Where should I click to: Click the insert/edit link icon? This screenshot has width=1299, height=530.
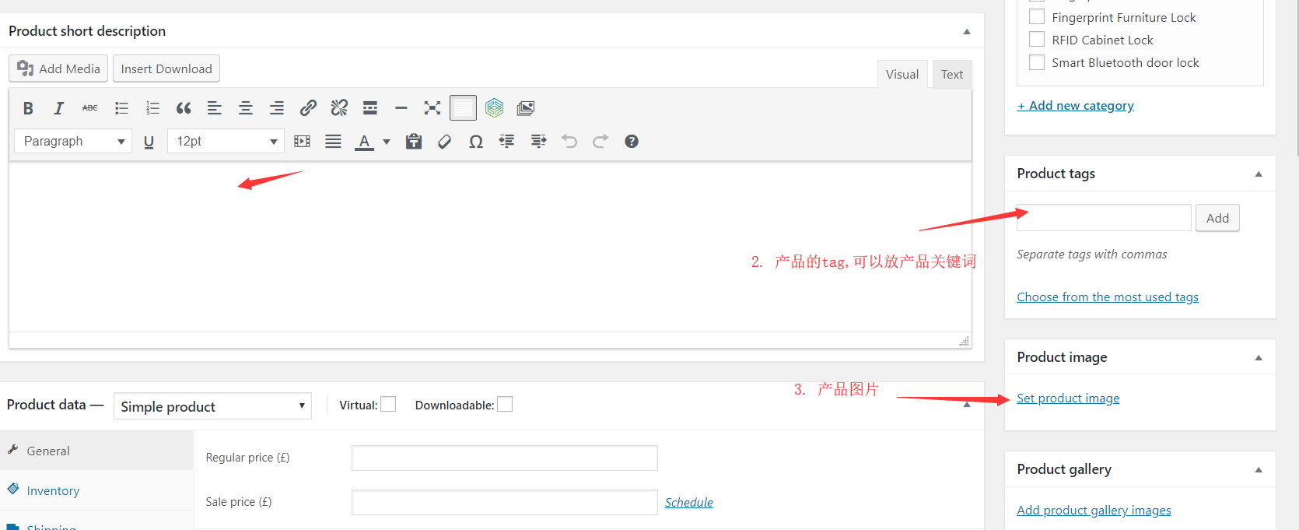click(x=308, y=108)
